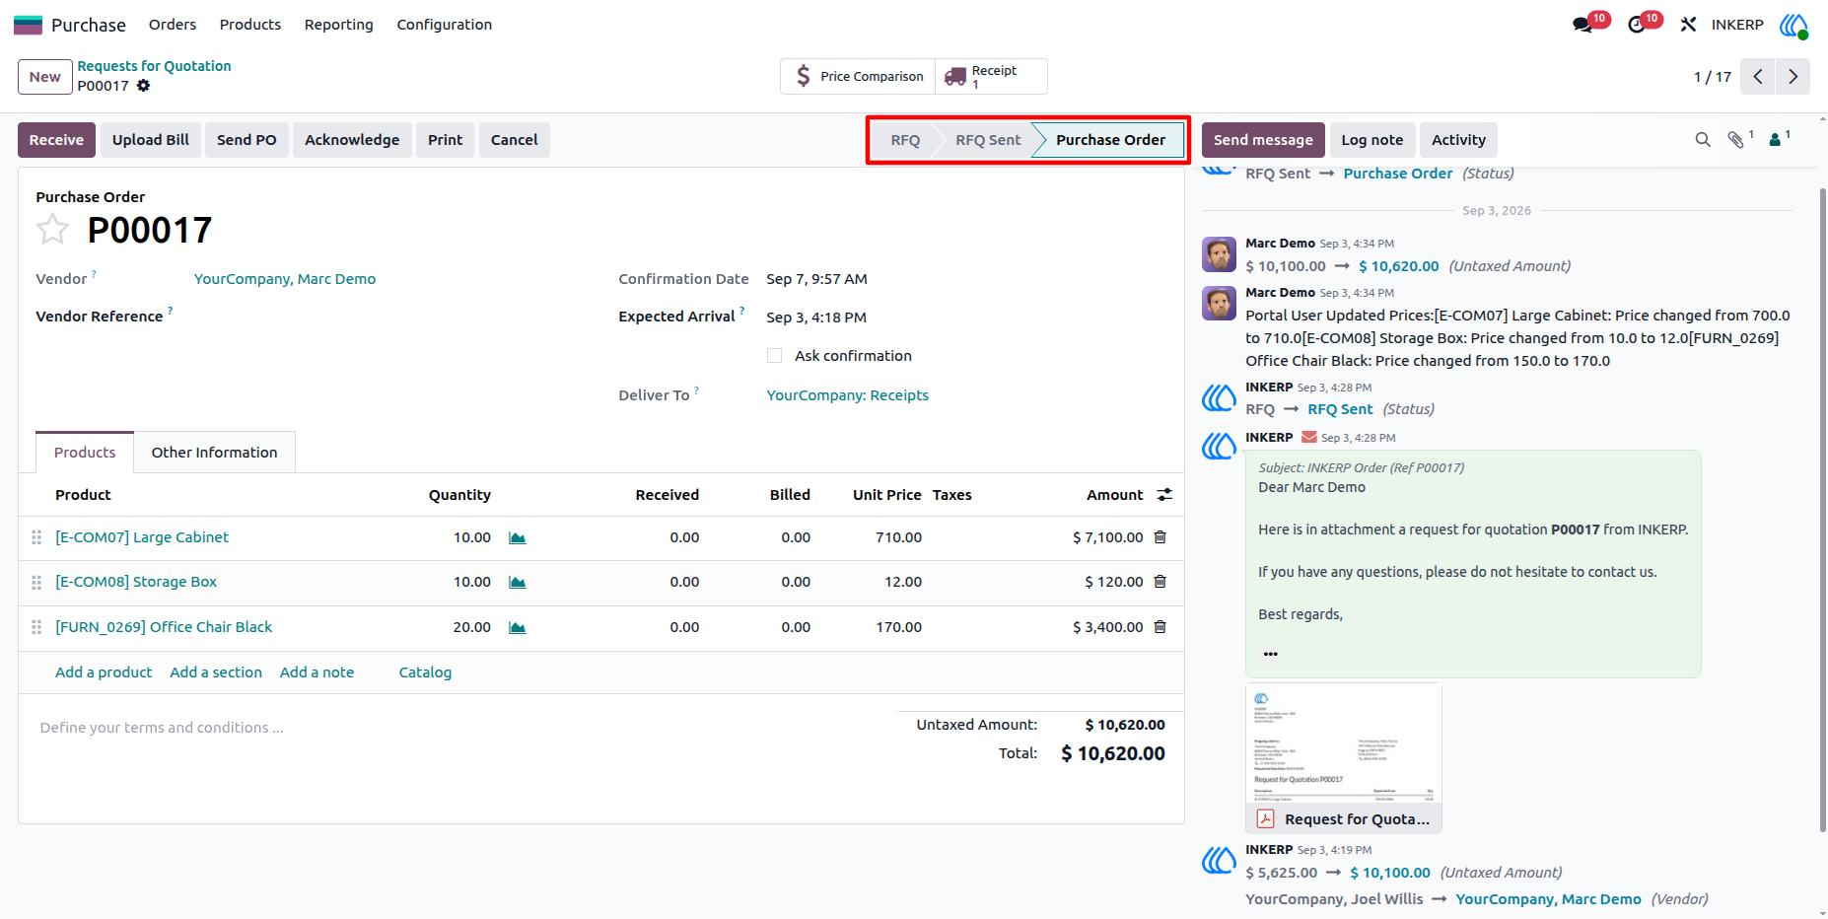Click Send PO button

246,140
